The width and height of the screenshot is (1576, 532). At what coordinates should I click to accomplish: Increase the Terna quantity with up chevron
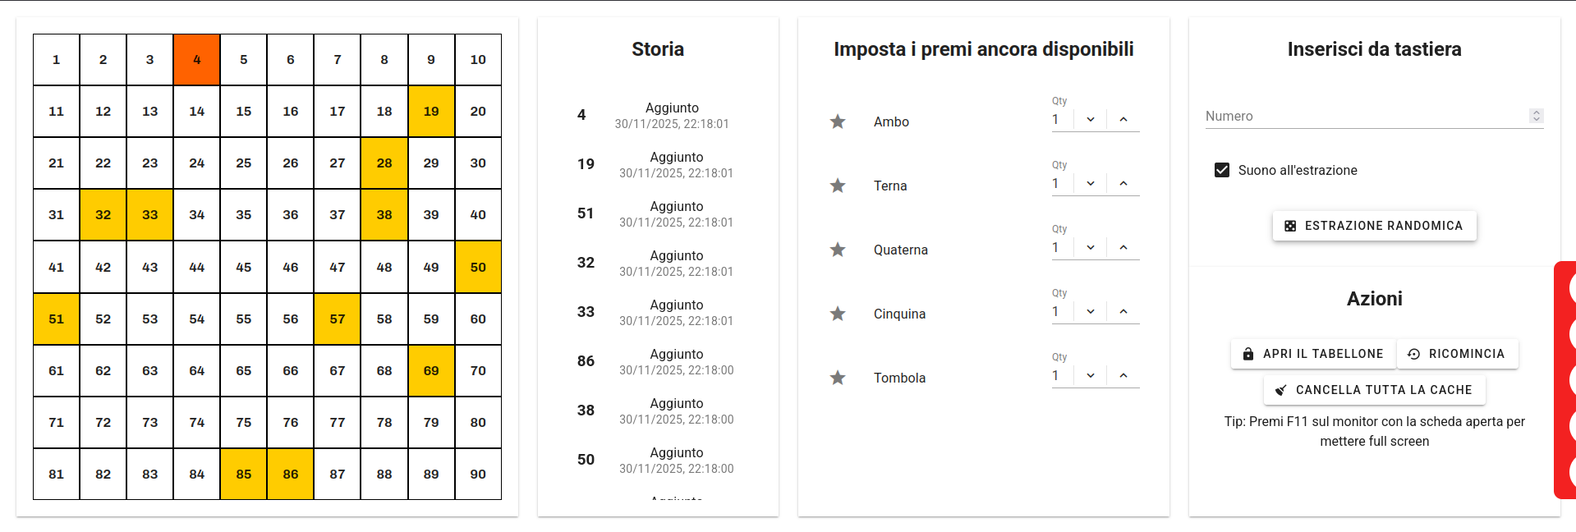tap(1123, 184)
